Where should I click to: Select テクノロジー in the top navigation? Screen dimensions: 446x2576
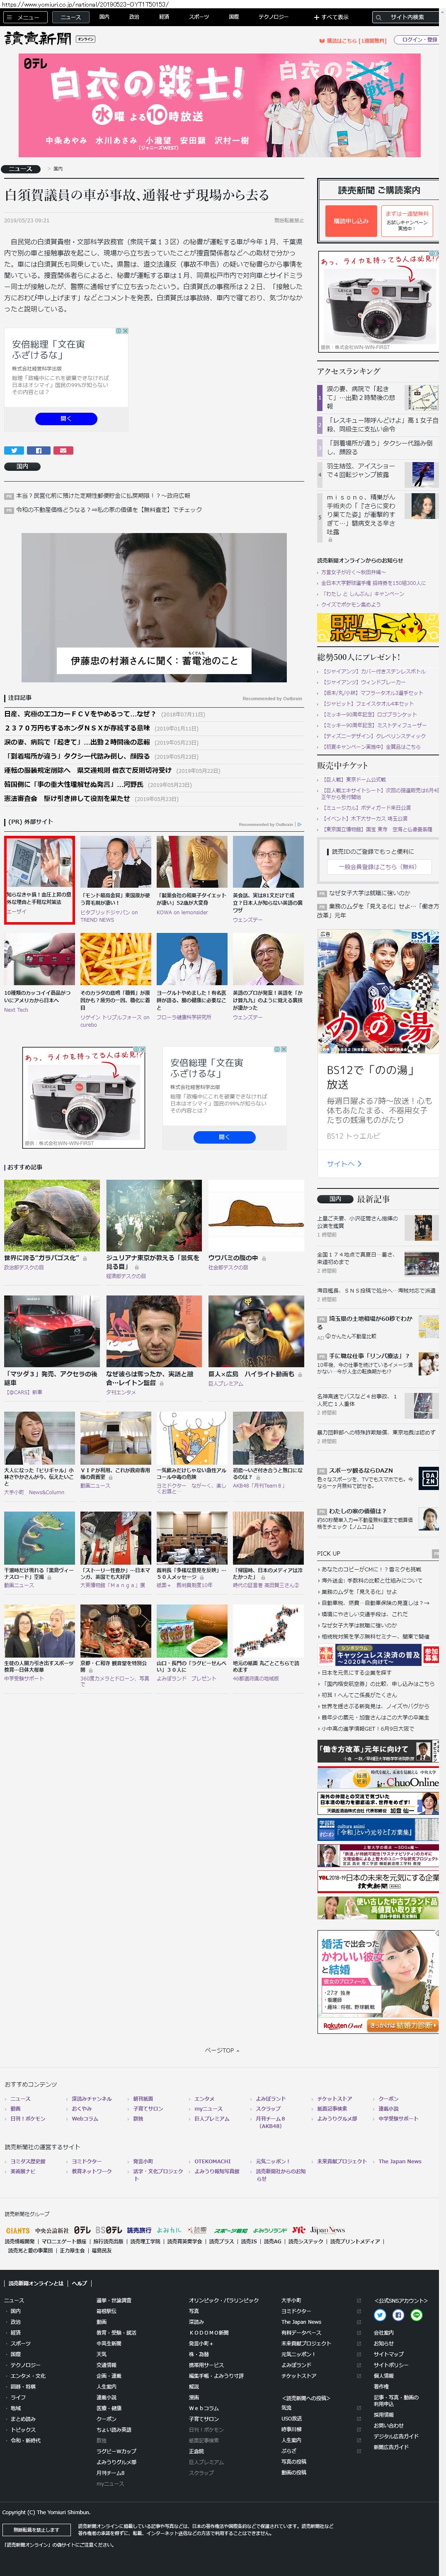click(x=273, y=17)
